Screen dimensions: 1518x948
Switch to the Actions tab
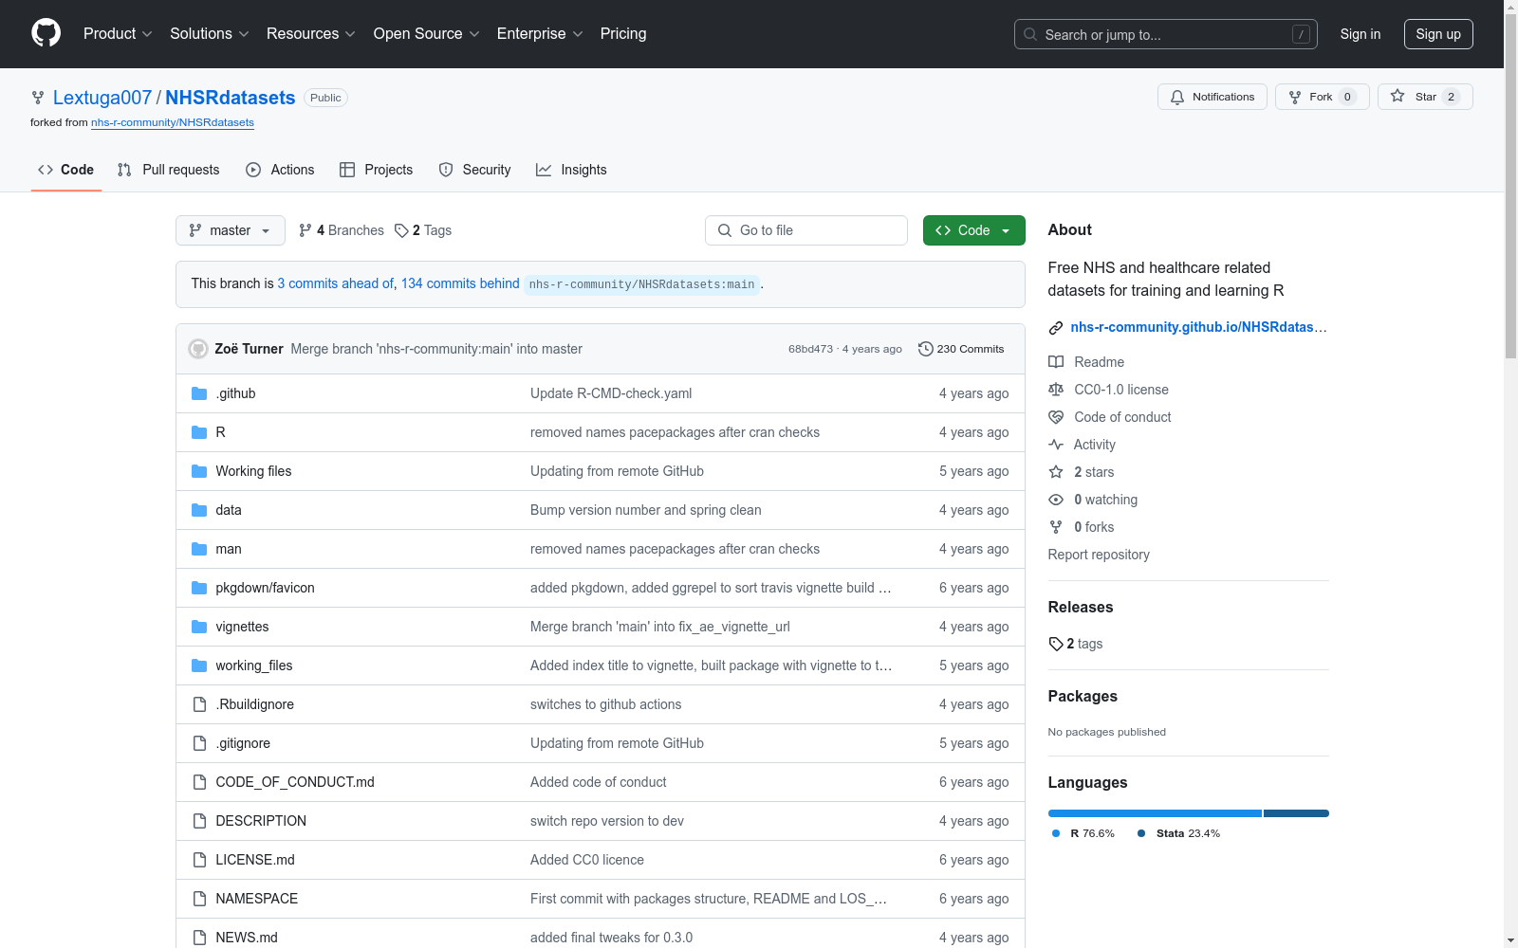(x=280, y=170)
